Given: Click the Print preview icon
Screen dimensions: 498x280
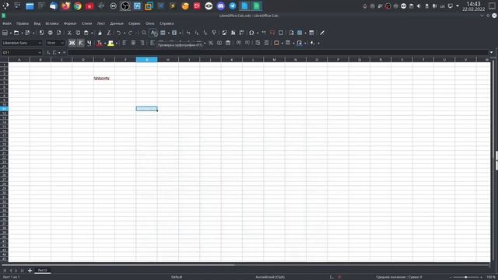Looking at the screenshot, I should pyautogui.click(x=59, y=33).
